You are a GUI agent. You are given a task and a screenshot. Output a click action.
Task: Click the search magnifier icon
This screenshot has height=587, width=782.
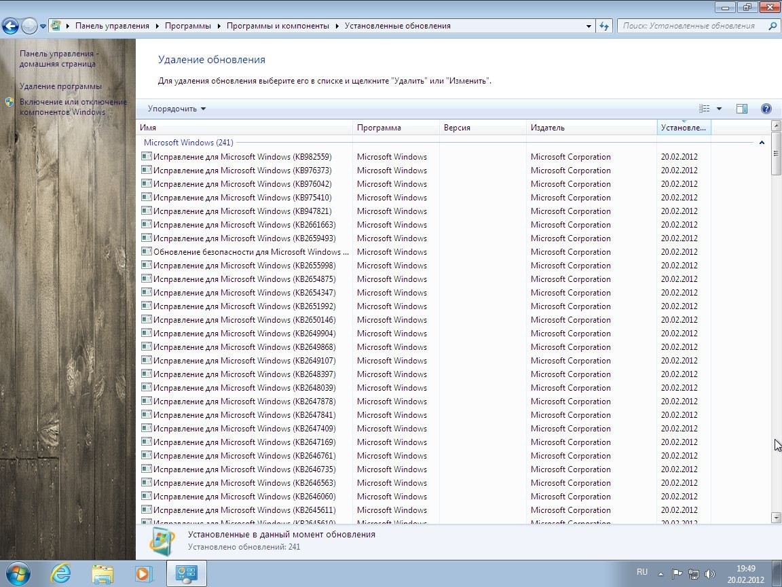pyautogui.click(x=772, y=26)
